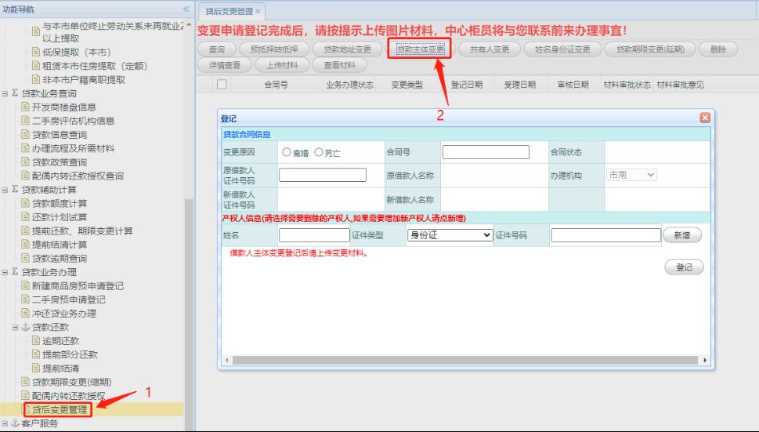Click document icon beside 二手房预申请登记
Screen dimensions: 759x432
pyautogui.click(x=26, y=299)
